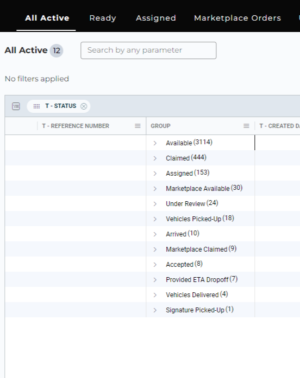
Task: Expand the Vehicles Delivered (4) group
Action: (x=155, y=295)
